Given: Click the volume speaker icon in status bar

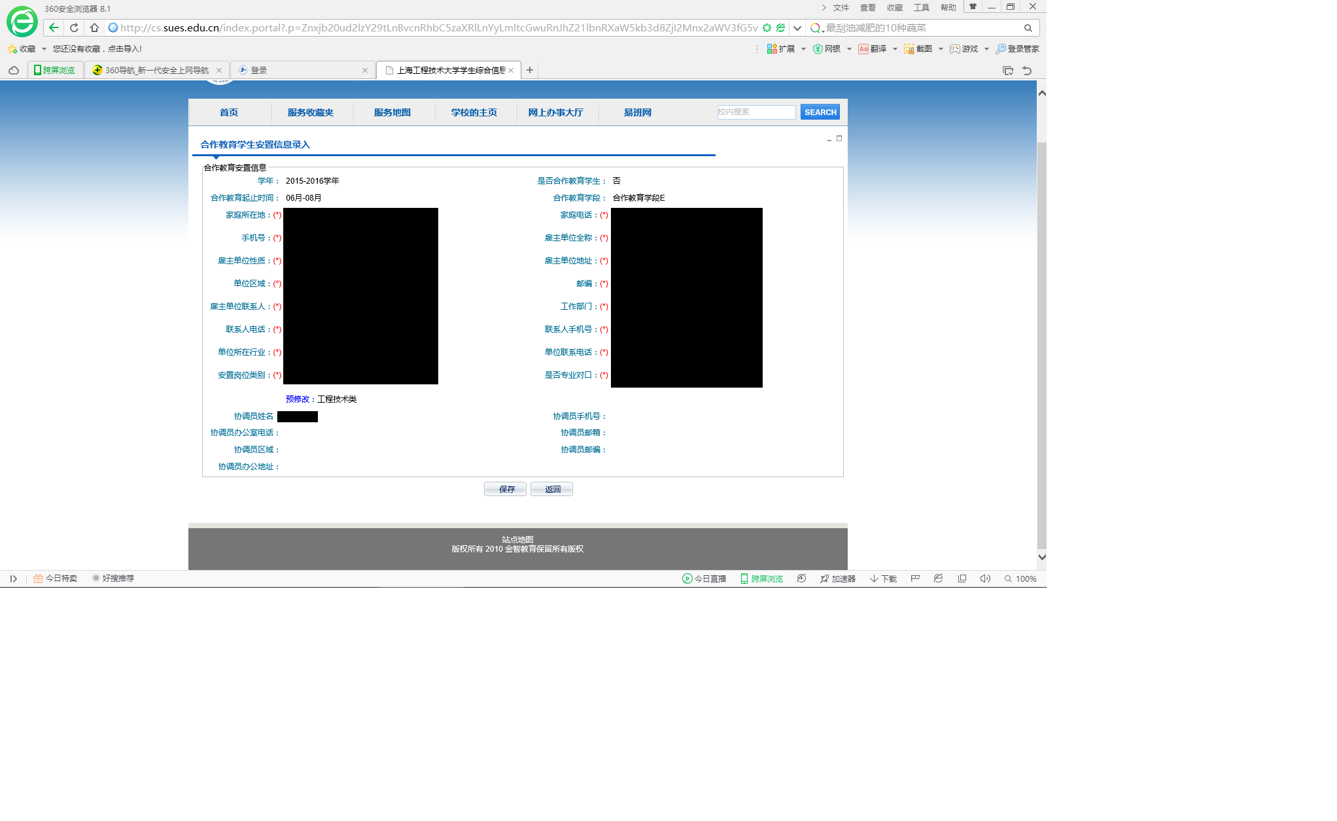Looking at the screenshot, I should pyautogui.click(x=985, y=578).
